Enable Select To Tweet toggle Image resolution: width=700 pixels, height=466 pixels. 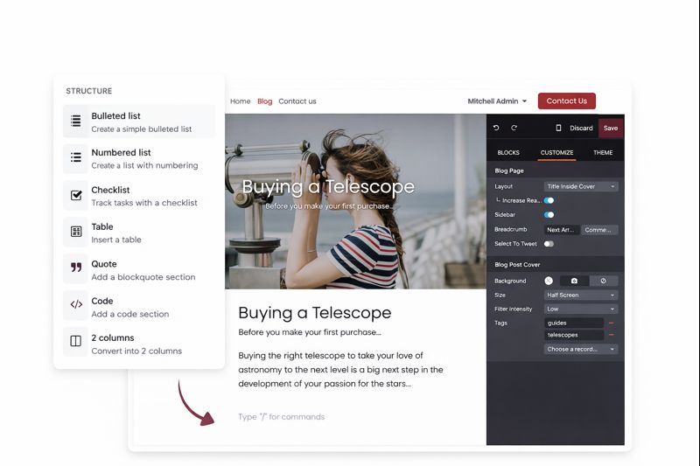tap(549, 244)
